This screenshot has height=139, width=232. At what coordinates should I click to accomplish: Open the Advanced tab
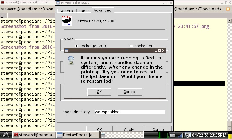102,10
